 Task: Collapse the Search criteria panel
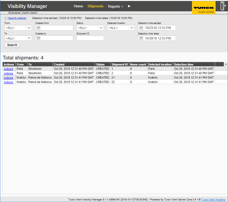(6, 18)
